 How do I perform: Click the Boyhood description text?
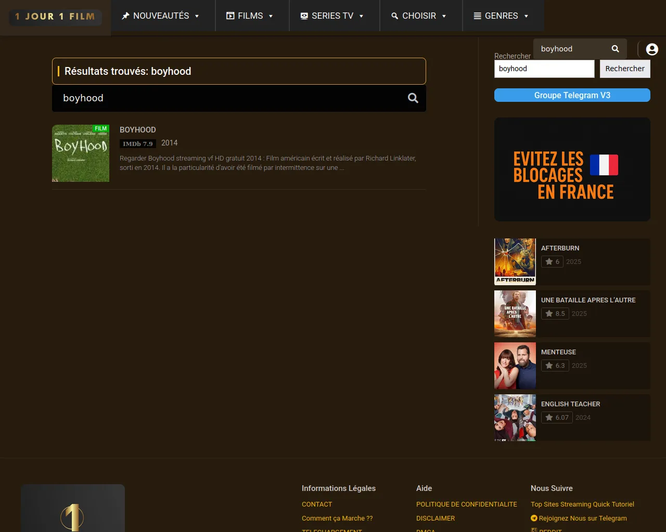click(268, 163)
